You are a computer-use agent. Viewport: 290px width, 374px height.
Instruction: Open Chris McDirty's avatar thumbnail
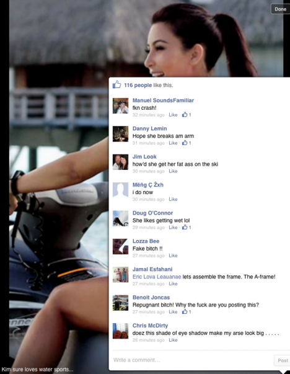pyautogui.click(x=120, y=331)
